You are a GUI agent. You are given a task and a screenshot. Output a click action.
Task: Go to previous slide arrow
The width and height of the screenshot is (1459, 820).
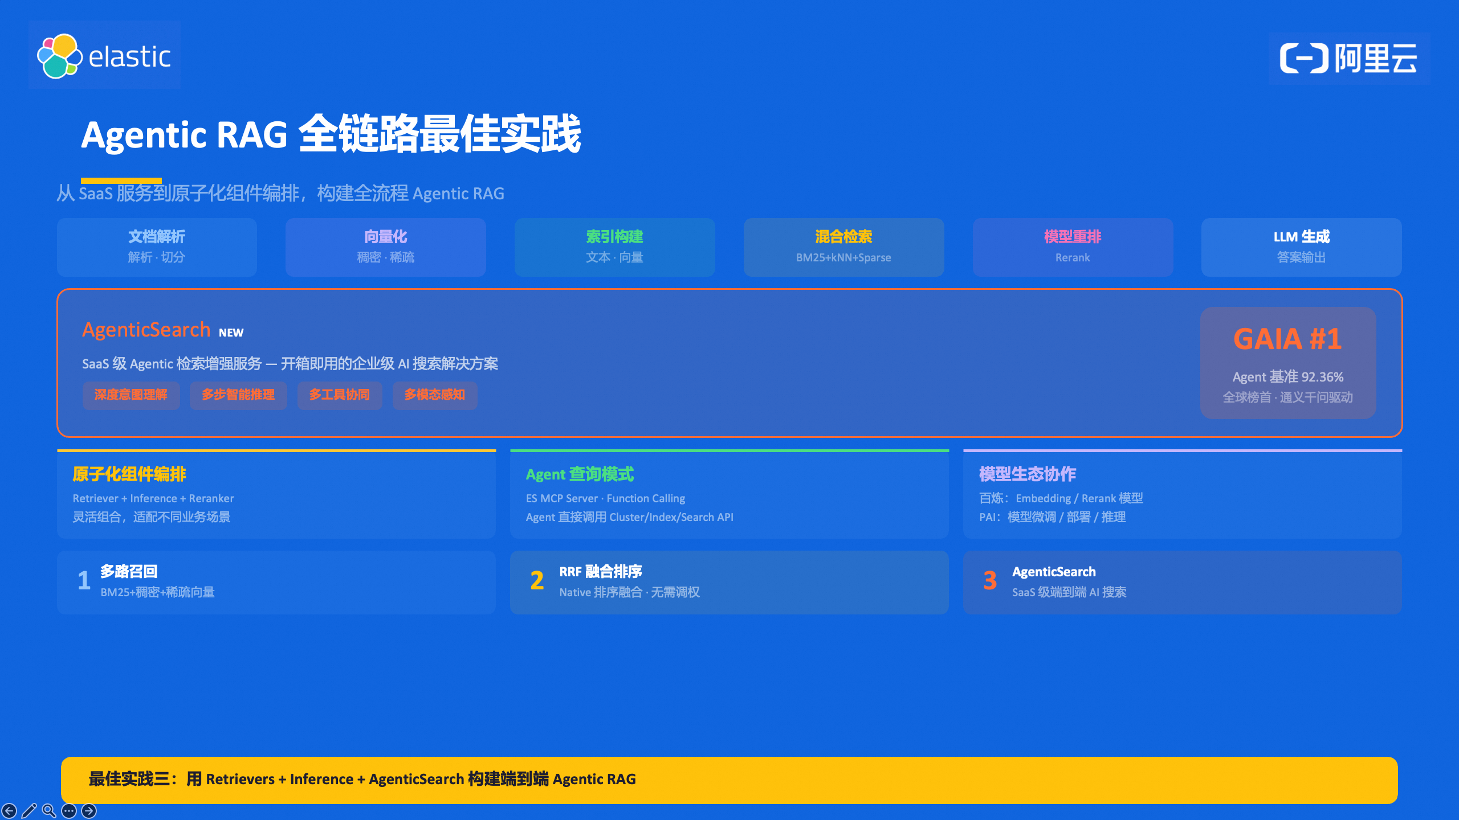[x=9, y=810]
